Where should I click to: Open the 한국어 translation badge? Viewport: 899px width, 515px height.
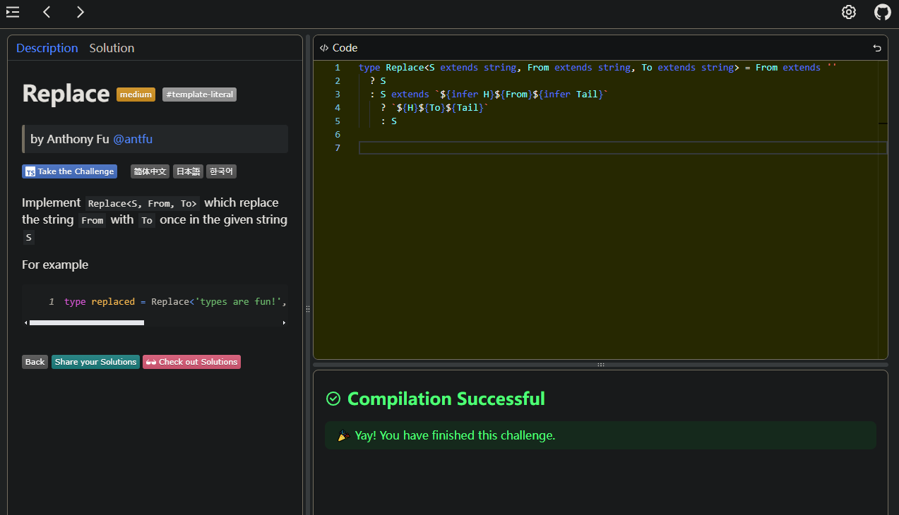coord(221,171)
